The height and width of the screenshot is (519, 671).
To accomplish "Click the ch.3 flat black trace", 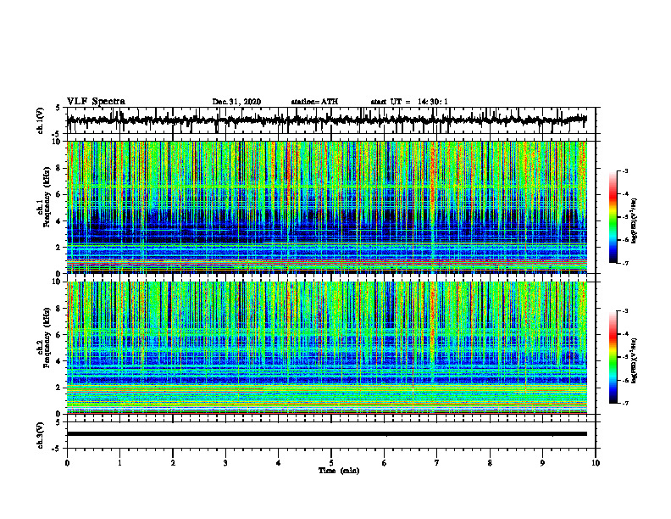I will point(326,434).
